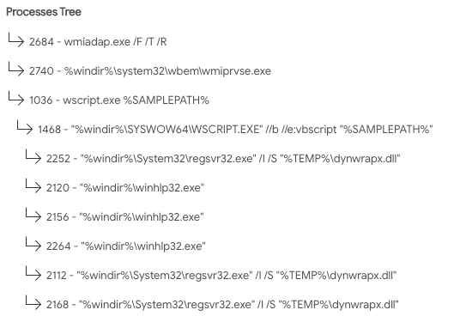Click the arrow icon beside winhlp32 process 2156
This screenshot has width=454, height=322.
click(x=33, y=215)
